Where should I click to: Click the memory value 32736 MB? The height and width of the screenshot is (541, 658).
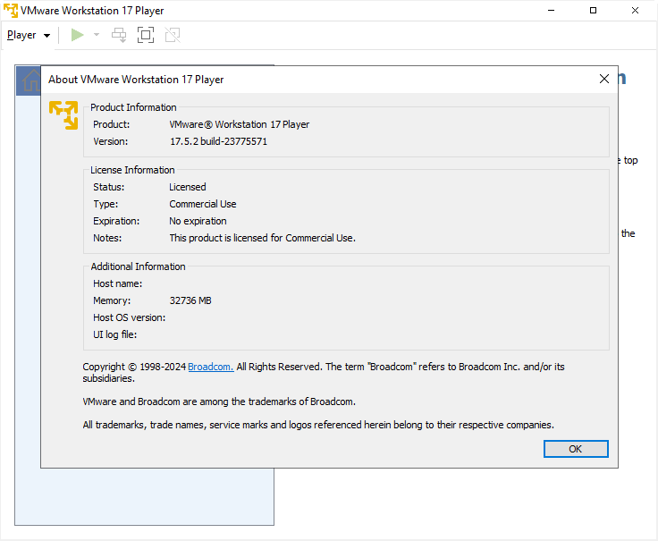tap(190, 301)
